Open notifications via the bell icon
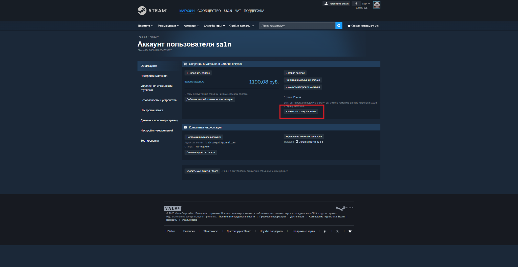The height and width of the screenshot is (267, 518). coord(356,4)
